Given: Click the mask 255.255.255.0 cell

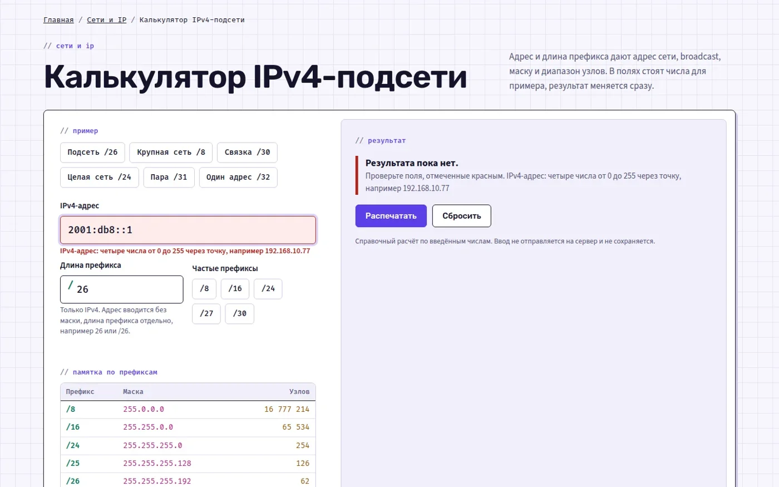Looking at the screenshot, I should pos(152,445).
